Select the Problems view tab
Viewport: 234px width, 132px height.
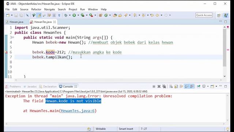[13, 87]
